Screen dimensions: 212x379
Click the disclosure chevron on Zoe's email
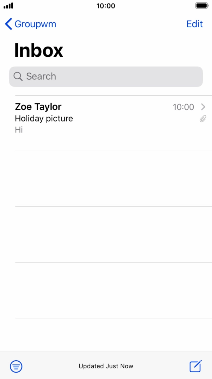(203, 107)
